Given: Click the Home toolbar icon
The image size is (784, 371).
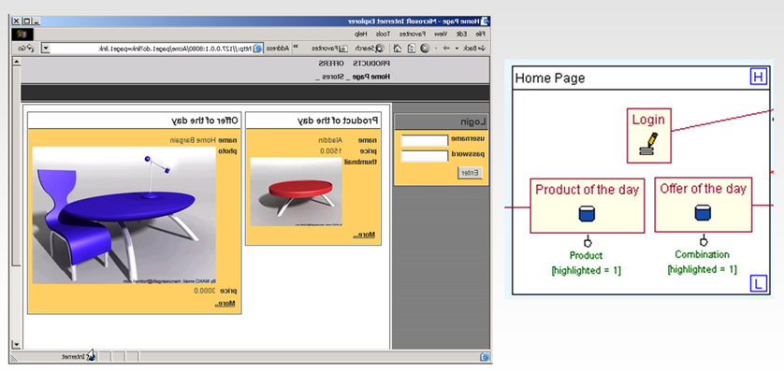Looking at the screenshot, I should click(x=397, y=48).
